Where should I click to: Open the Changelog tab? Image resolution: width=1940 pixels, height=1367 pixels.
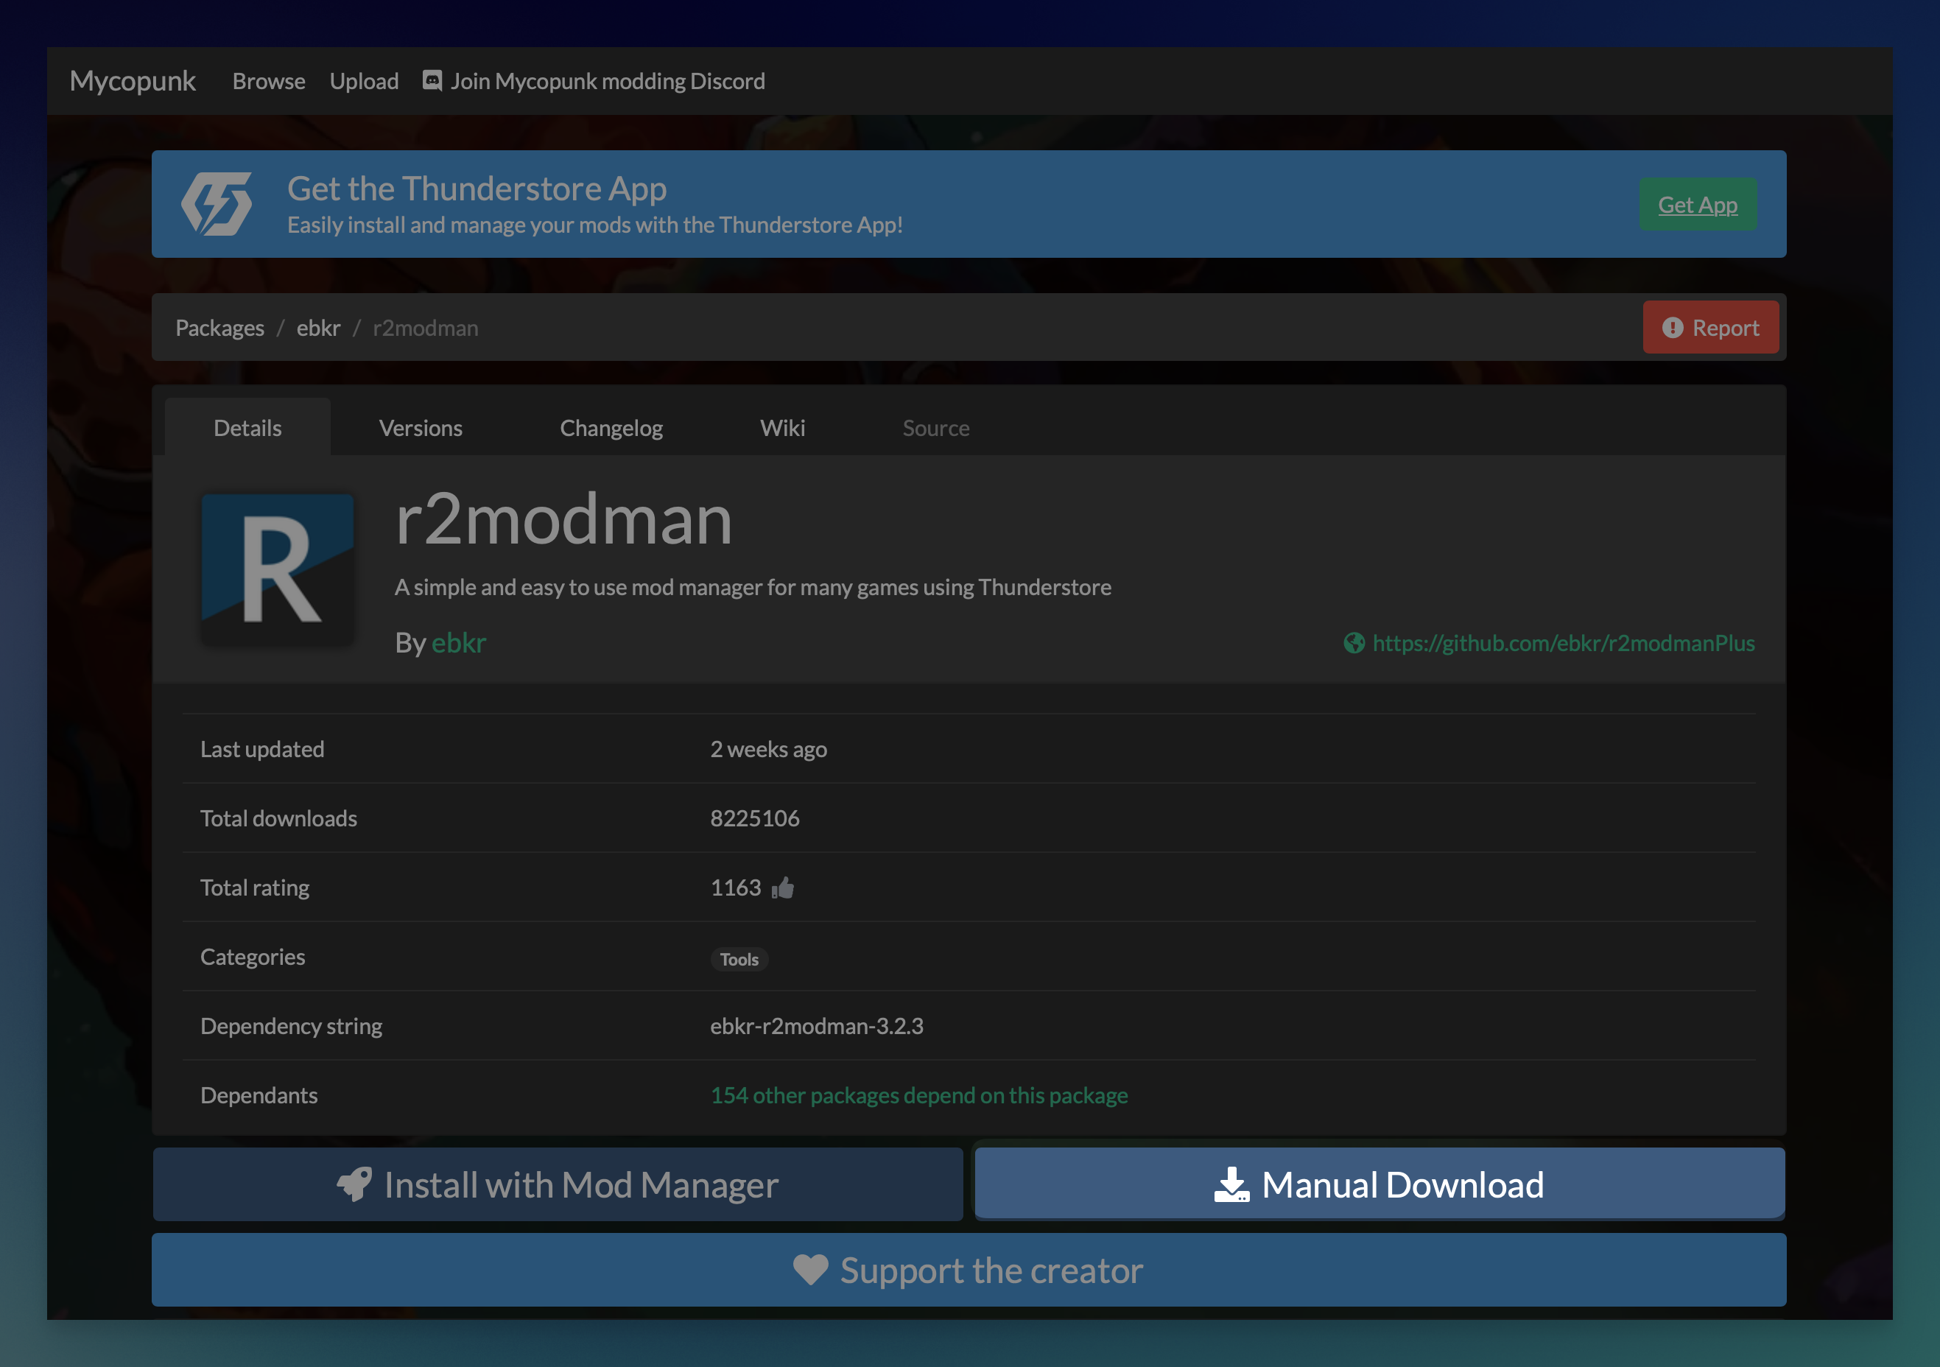coord(611,427)
